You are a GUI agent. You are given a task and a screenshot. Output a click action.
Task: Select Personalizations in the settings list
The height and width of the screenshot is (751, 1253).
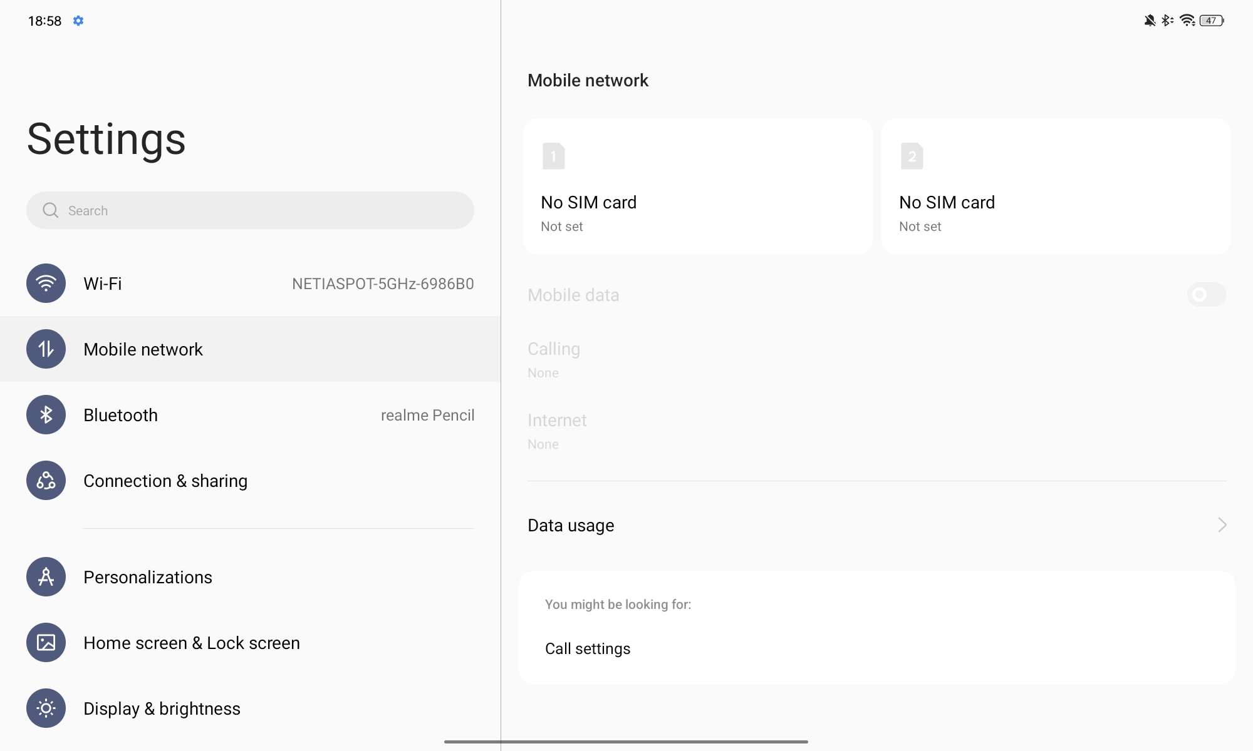click(251, 577)
